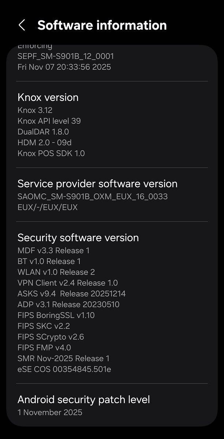Tap the Fri Nov 07 2025 timestamp
The width and height of the screenshot is (224, 439).
(x=64, y=67)
